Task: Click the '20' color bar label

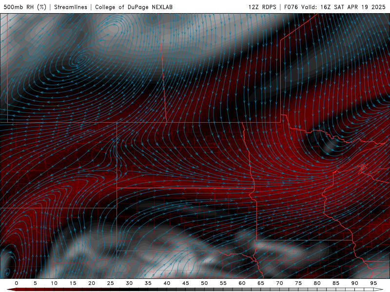Action: (92, 283)
